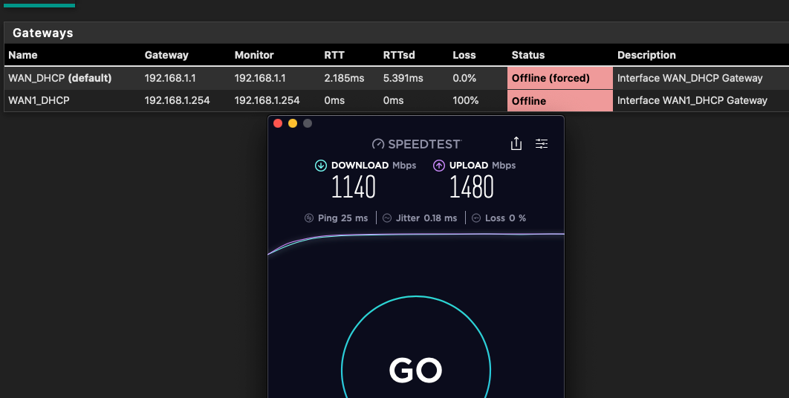This screenshot has width=789, height=398.
Task: Click the Speedtest share icon
Action: point(516,143)
